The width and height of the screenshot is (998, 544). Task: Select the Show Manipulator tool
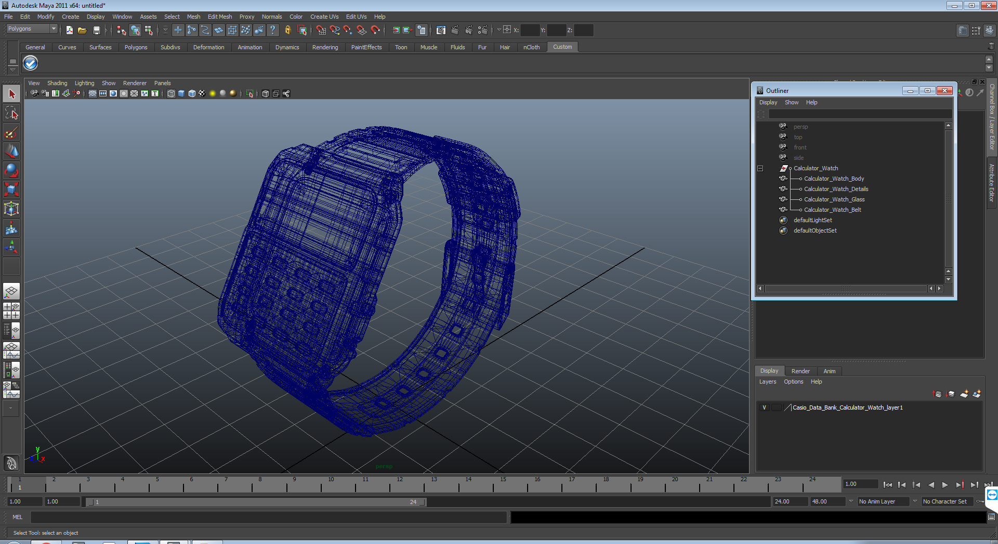click(x=11, y=247)
